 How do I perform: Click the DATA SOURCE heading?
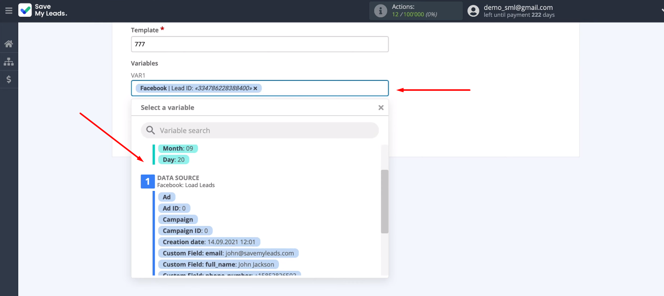178,178
